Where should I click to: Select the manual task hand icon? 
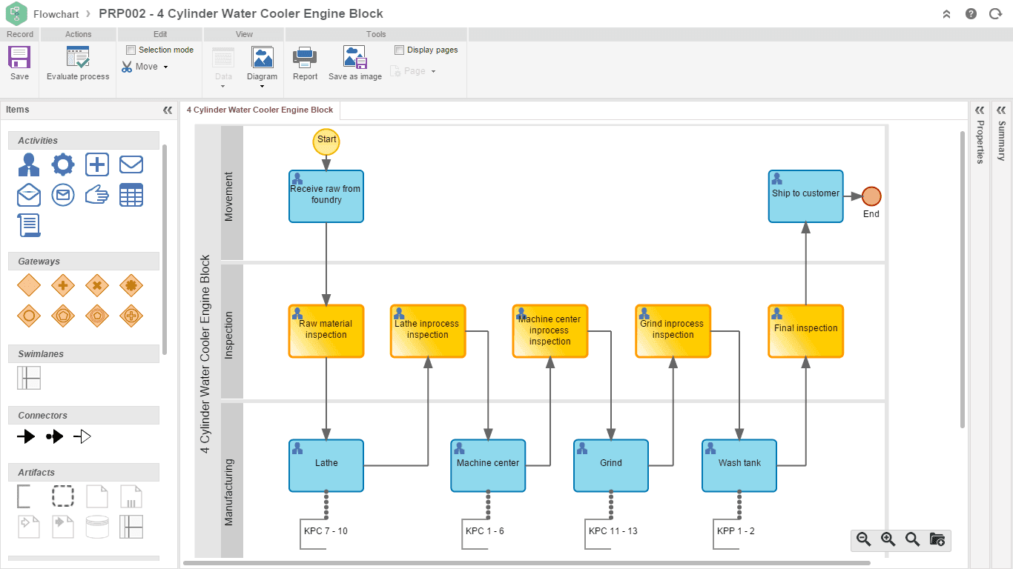pos(97,195)
